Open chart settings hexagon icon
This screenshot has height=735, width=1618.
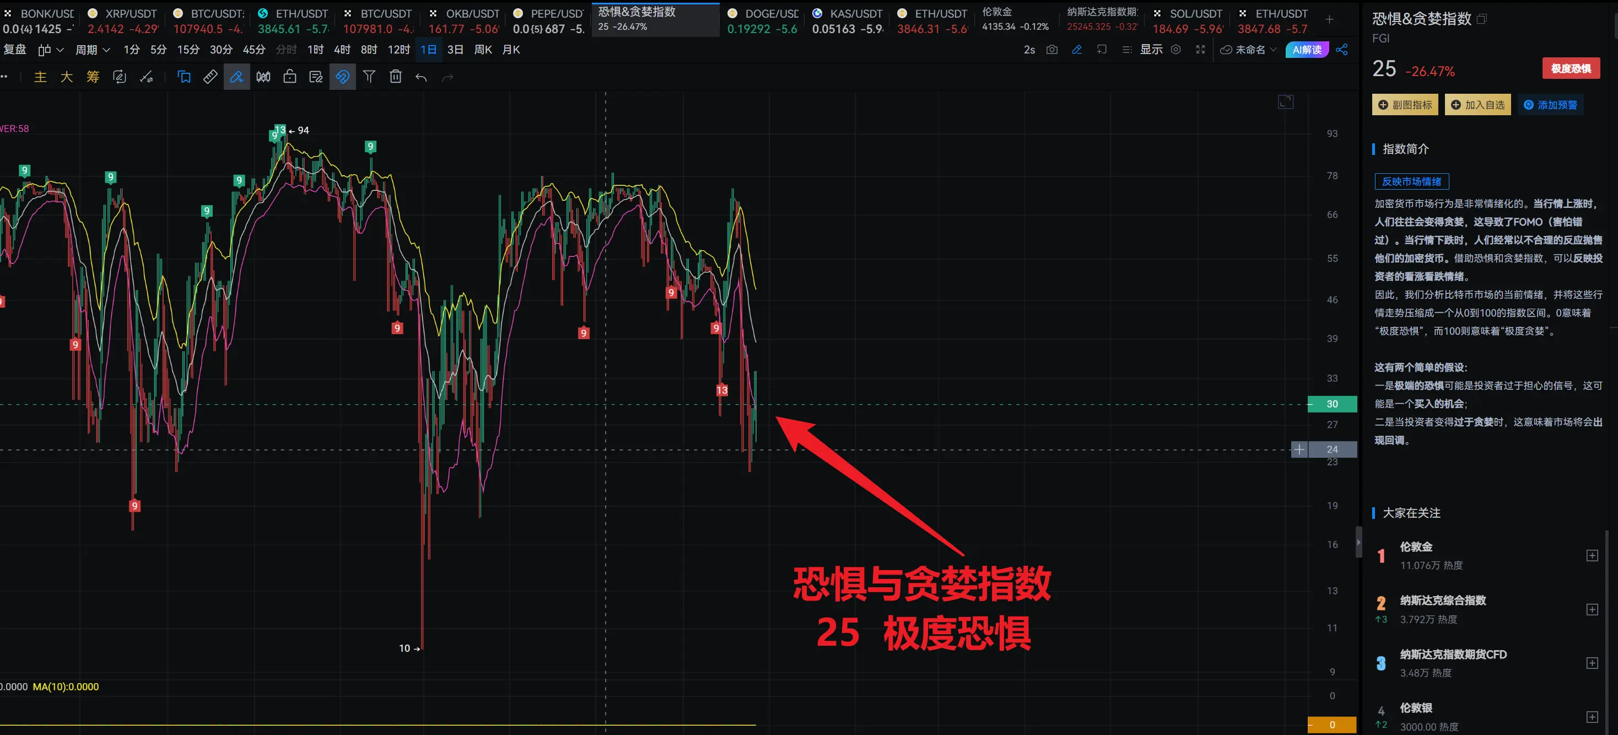1176,50
